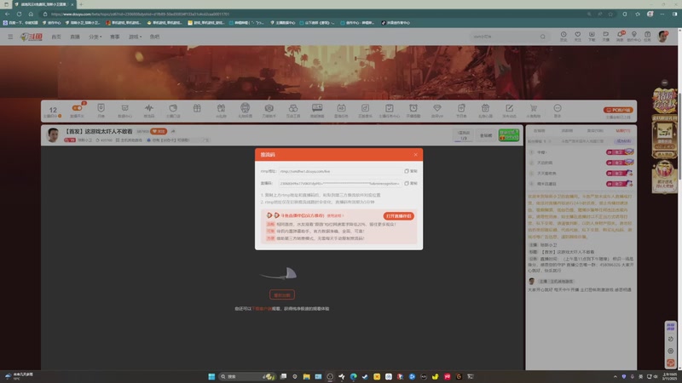Switch to the third tab in the right chat panel

595,131
